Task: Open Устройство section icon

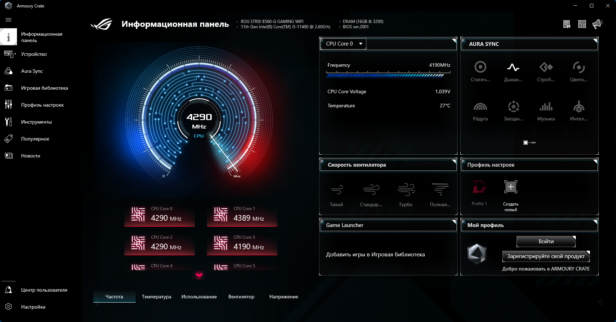Action: [9, 54]
